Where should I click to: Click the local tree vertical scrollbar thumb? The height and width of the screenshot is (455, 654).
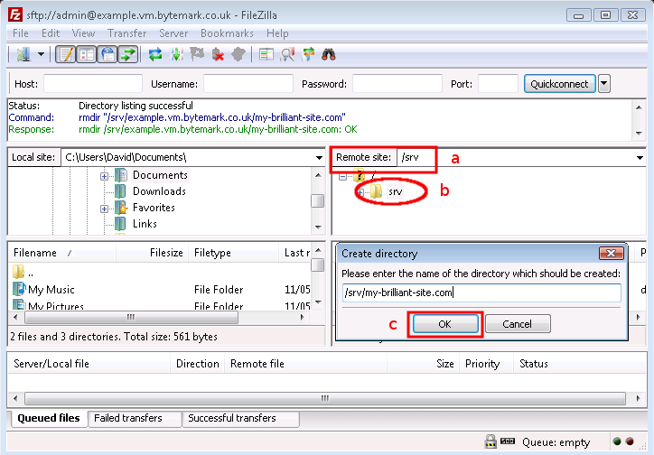[318, 200]
